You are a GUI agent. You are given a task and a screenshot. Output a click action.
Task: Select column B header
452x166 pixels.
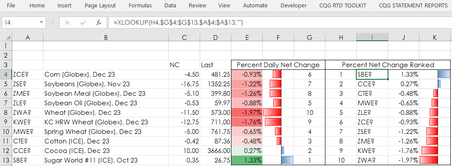tap(106, 37)
